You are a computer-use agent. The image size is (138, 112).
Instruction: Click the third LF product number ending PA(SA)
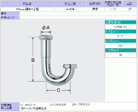(x=81, y=104)
